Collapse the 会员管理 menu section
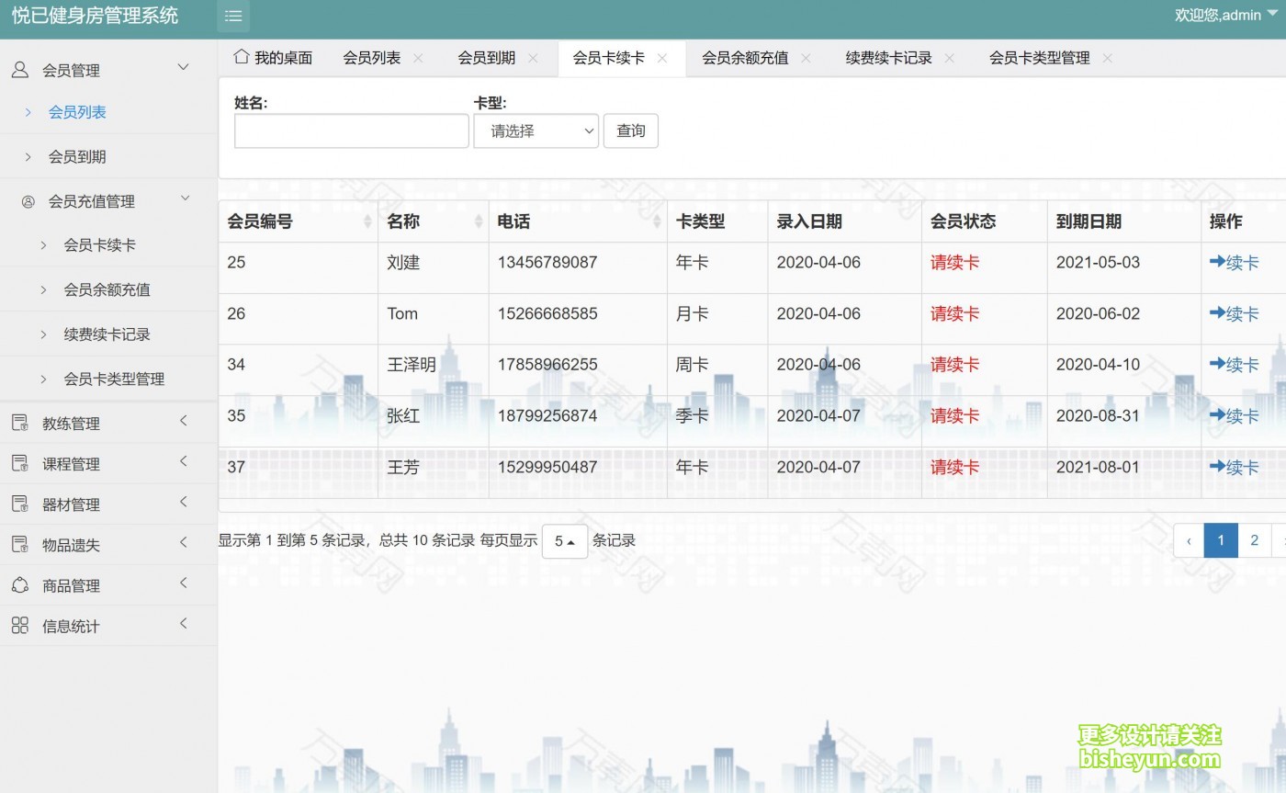Image resolution: width=1286 pixels, height=793 pixels. pos(182,67)
